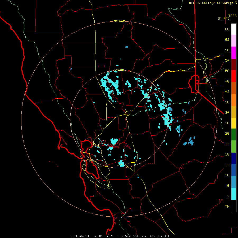The image size is (238, 238).
Task: Click the "62" legend value
Action: (227, 40)
